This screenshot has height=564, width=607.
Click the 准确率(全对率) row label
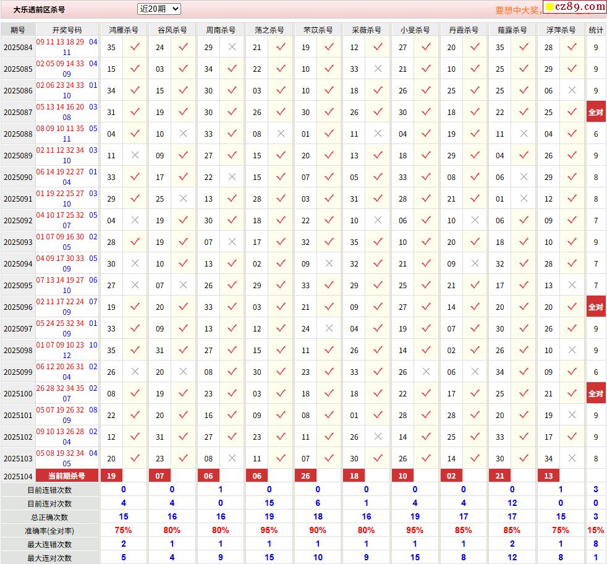49,531
